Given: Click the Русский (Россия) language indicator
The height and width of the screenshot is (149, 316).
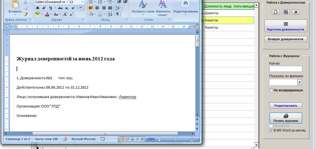Looking at the screenshot, I should click(x=84, y=139).
